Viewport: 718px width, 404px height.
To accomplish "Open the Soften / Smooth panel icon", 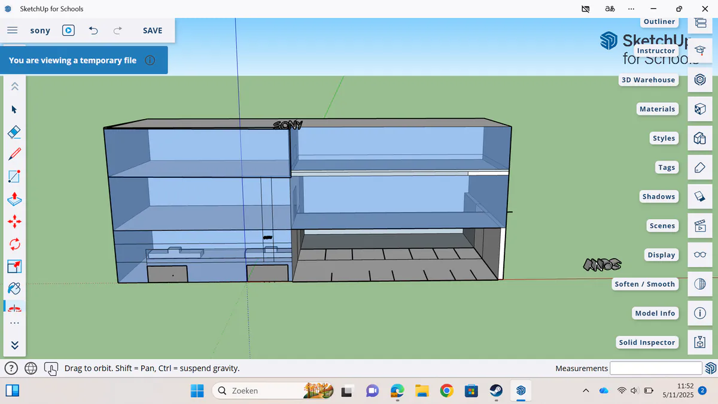I will click(x=700, y=284).
